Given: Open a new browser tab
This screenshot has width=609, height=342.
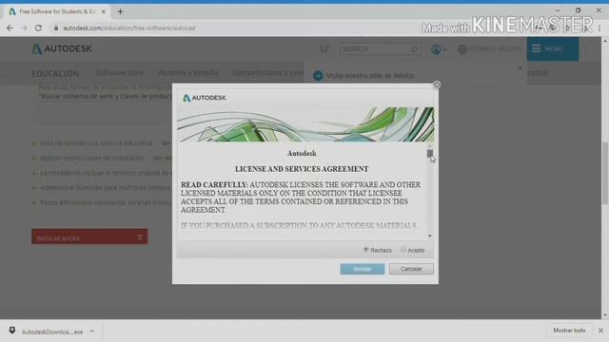Looking at the screenshot, I should coord(121,11).
